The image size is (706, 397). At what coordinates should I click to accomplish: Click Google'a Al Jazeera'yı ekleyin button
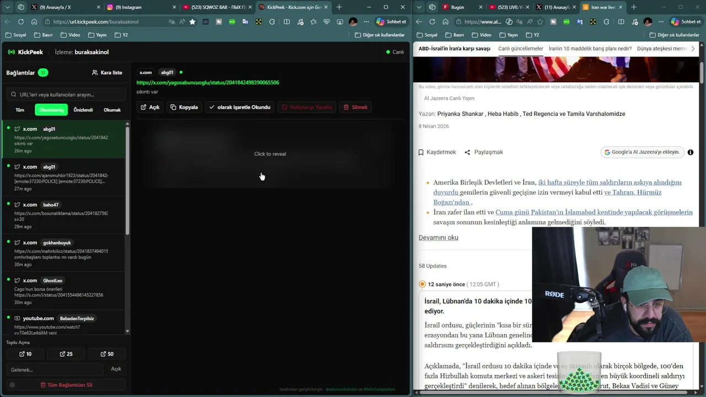[642, 152]
